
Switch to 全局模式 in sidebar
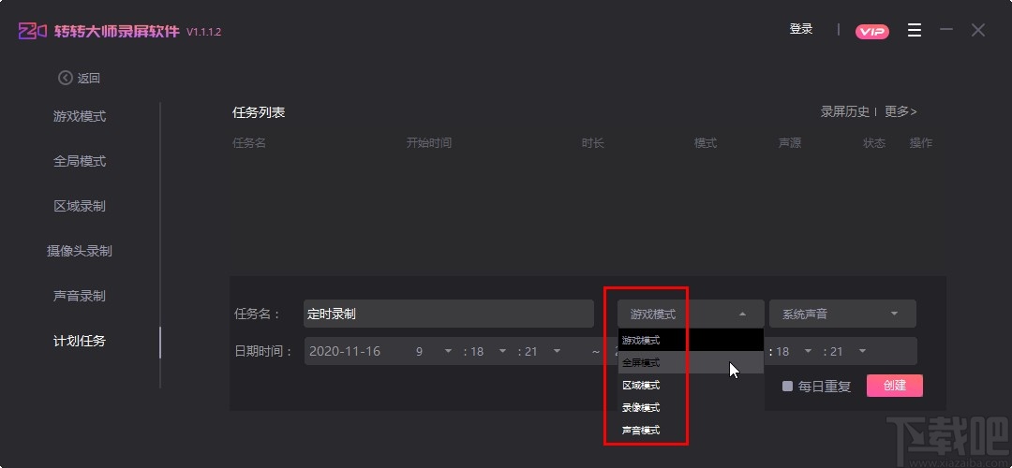pyautogui.click(x=80, y=161)
